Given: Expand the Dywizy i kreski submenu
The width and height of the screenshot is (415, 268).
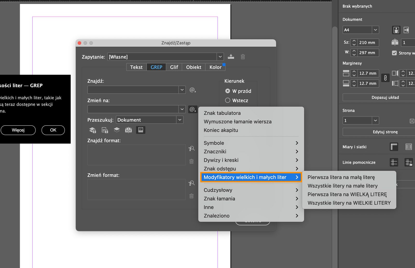Looking at the screenshot, I should click(251, 160).
